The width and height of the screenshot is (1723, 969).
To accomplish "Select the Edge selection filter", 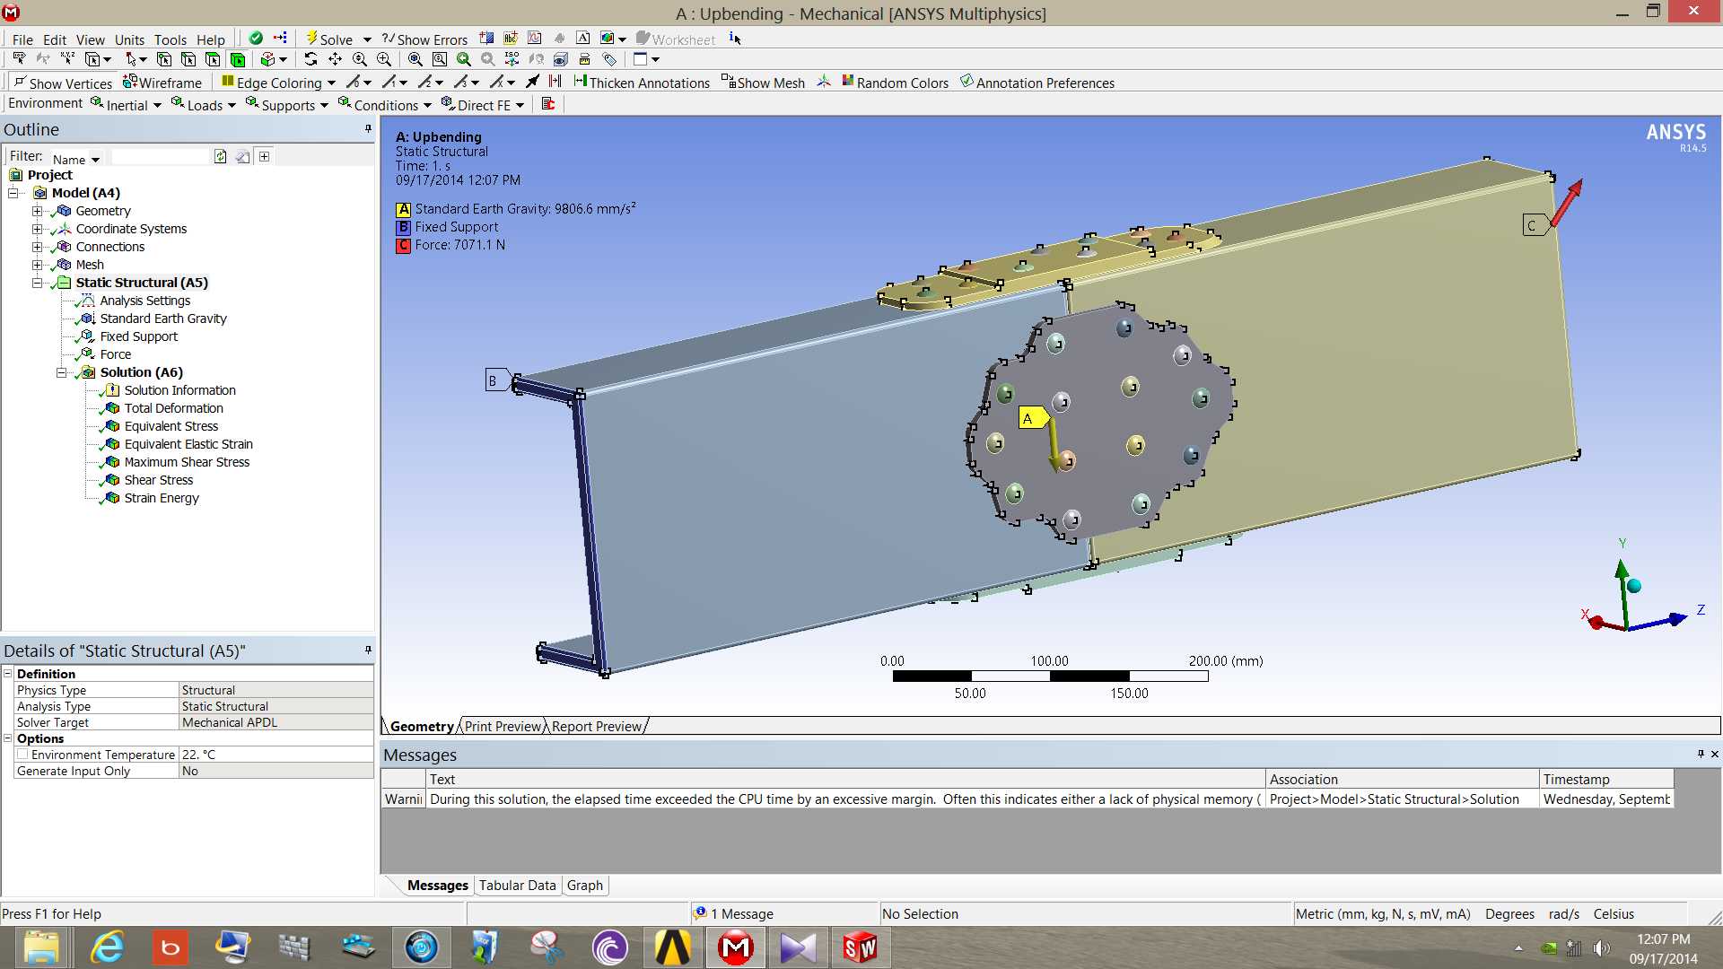I will pos(188,59).
